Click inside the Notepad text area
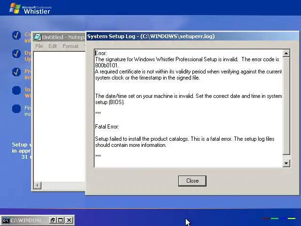Image resolution: width=301 pixels, height=226 pixels. click(x=60, y=116)
